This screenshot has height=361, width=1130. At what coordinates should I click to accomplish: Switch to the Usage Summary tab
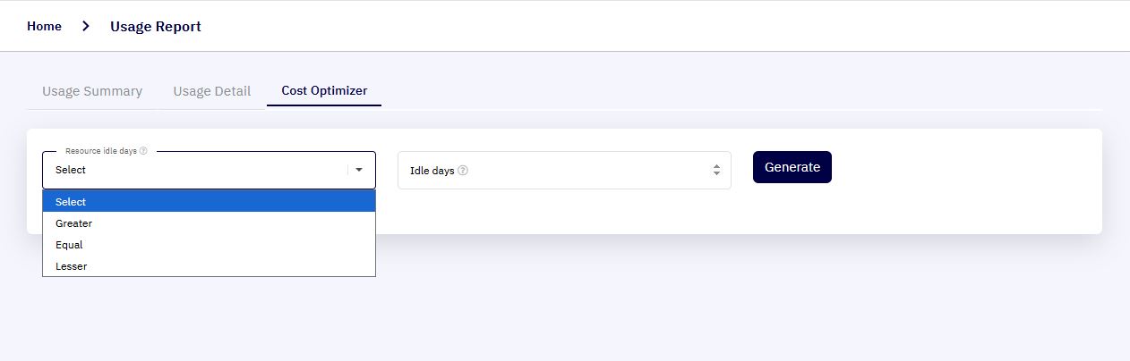92,91
